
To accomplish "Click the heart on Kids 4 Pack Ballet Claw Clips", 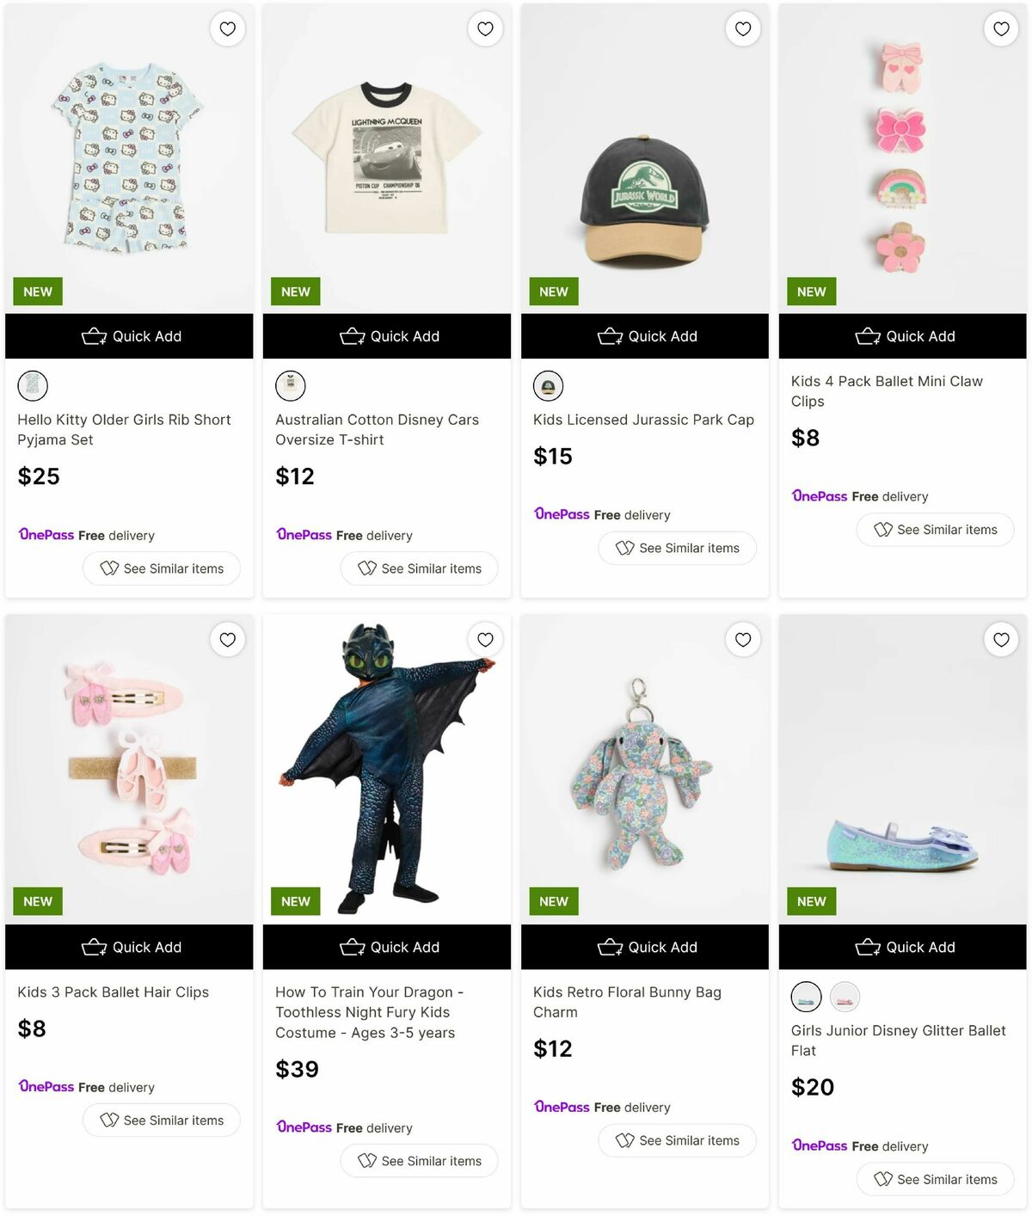I will (x=1000, y=28).
